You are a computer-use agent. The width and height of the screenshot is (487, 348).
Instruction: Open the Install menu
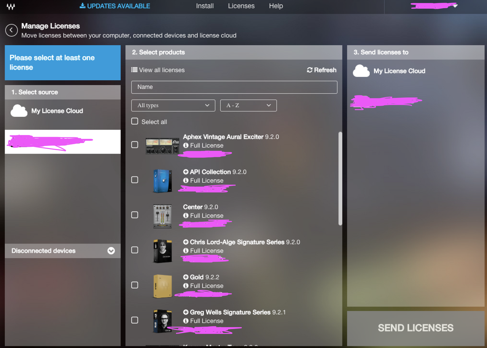tap(205, 6)
